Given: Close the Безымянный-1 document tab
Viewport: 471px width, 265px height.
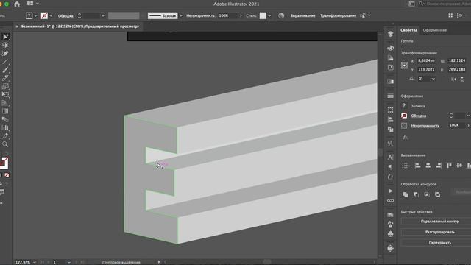Looking at the screenshot, I should [x=17, y=26].
